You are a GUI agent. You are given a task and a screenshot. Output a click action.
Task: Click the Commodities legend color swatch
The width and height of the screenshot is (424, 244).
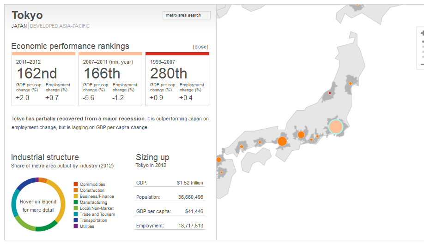(x=76, y=184)
